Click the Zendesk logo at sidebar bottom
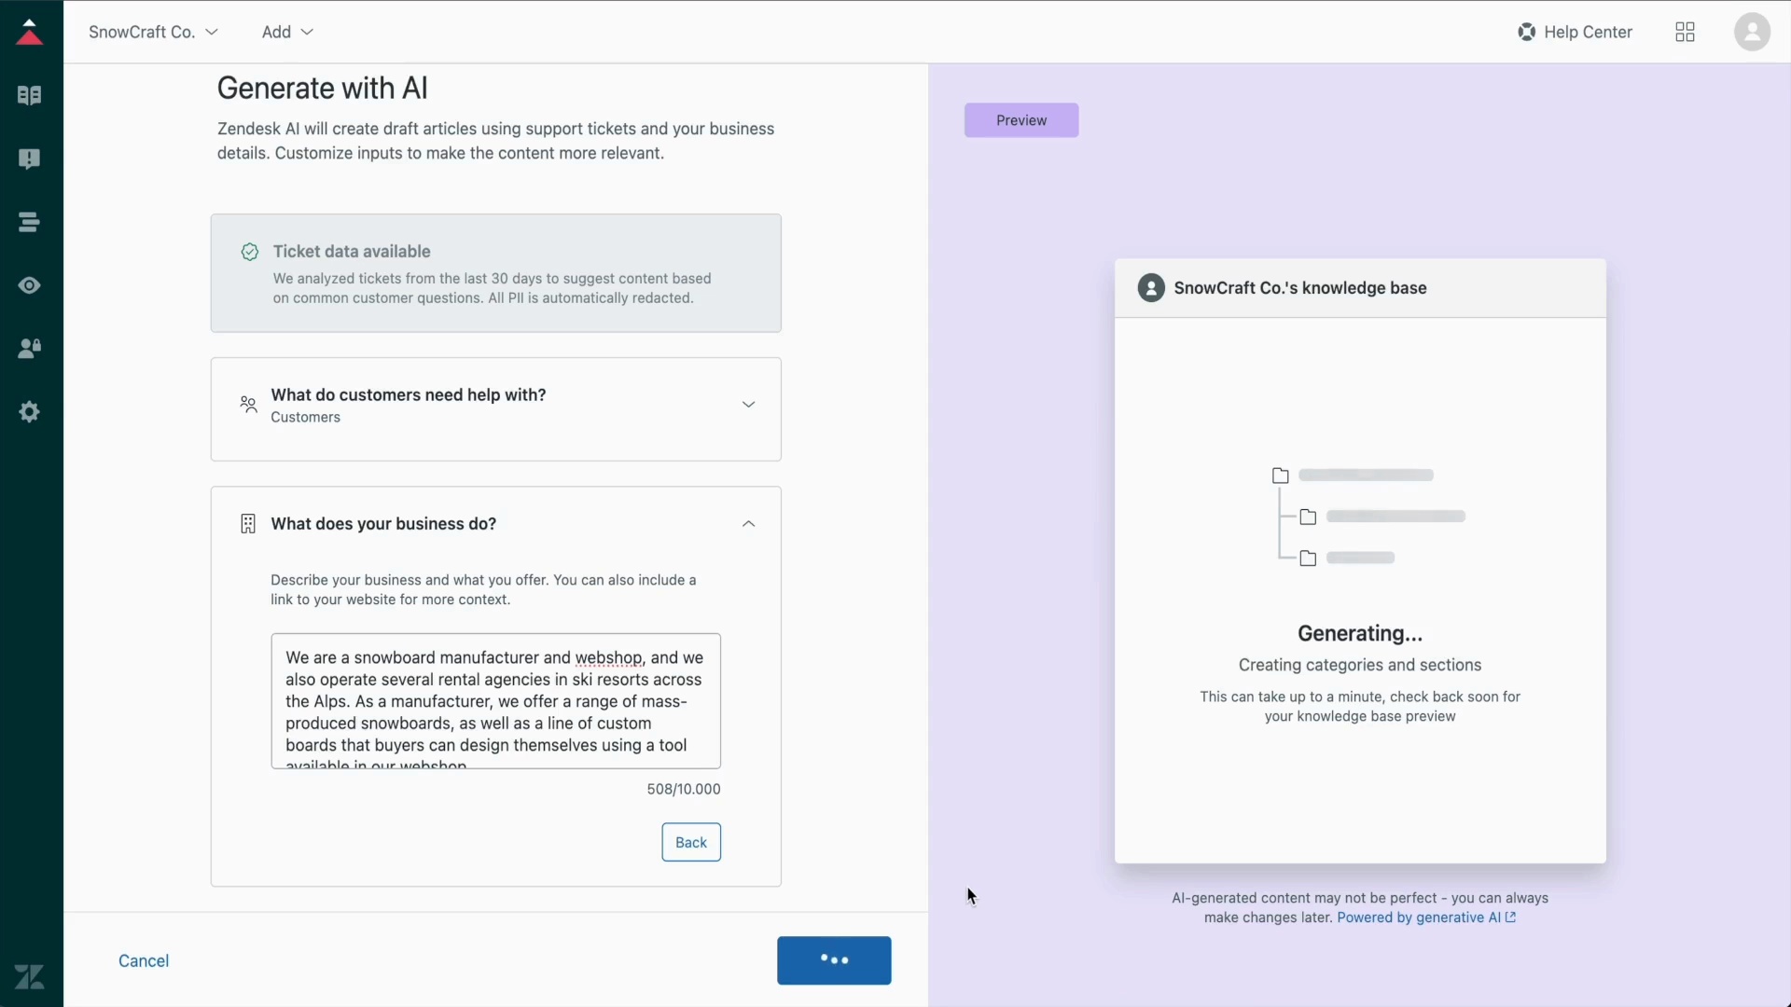The image size is (1791, 1007). pyautogui.click(x=29, y=976)
